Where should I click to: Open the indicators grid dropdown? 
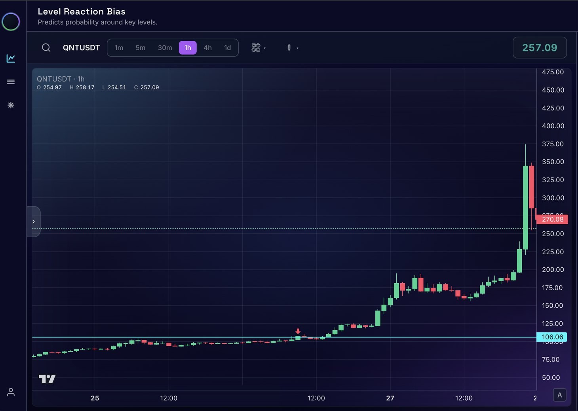click(x=259, y=48)
